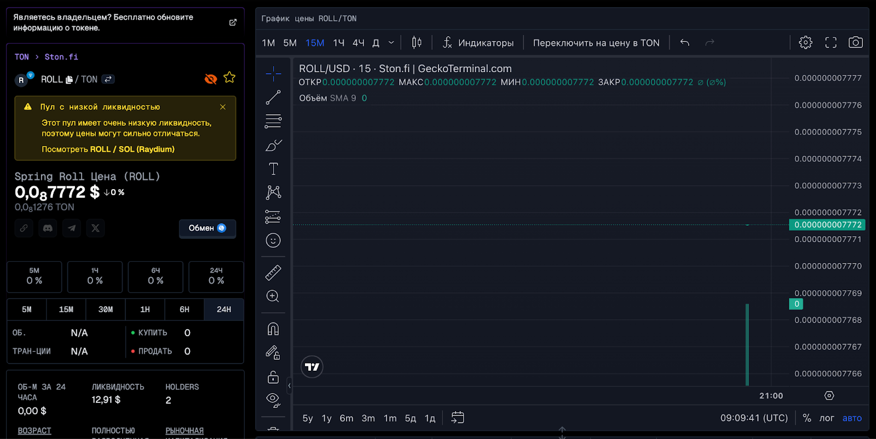Select the Text annotation tool

(273, 169)
